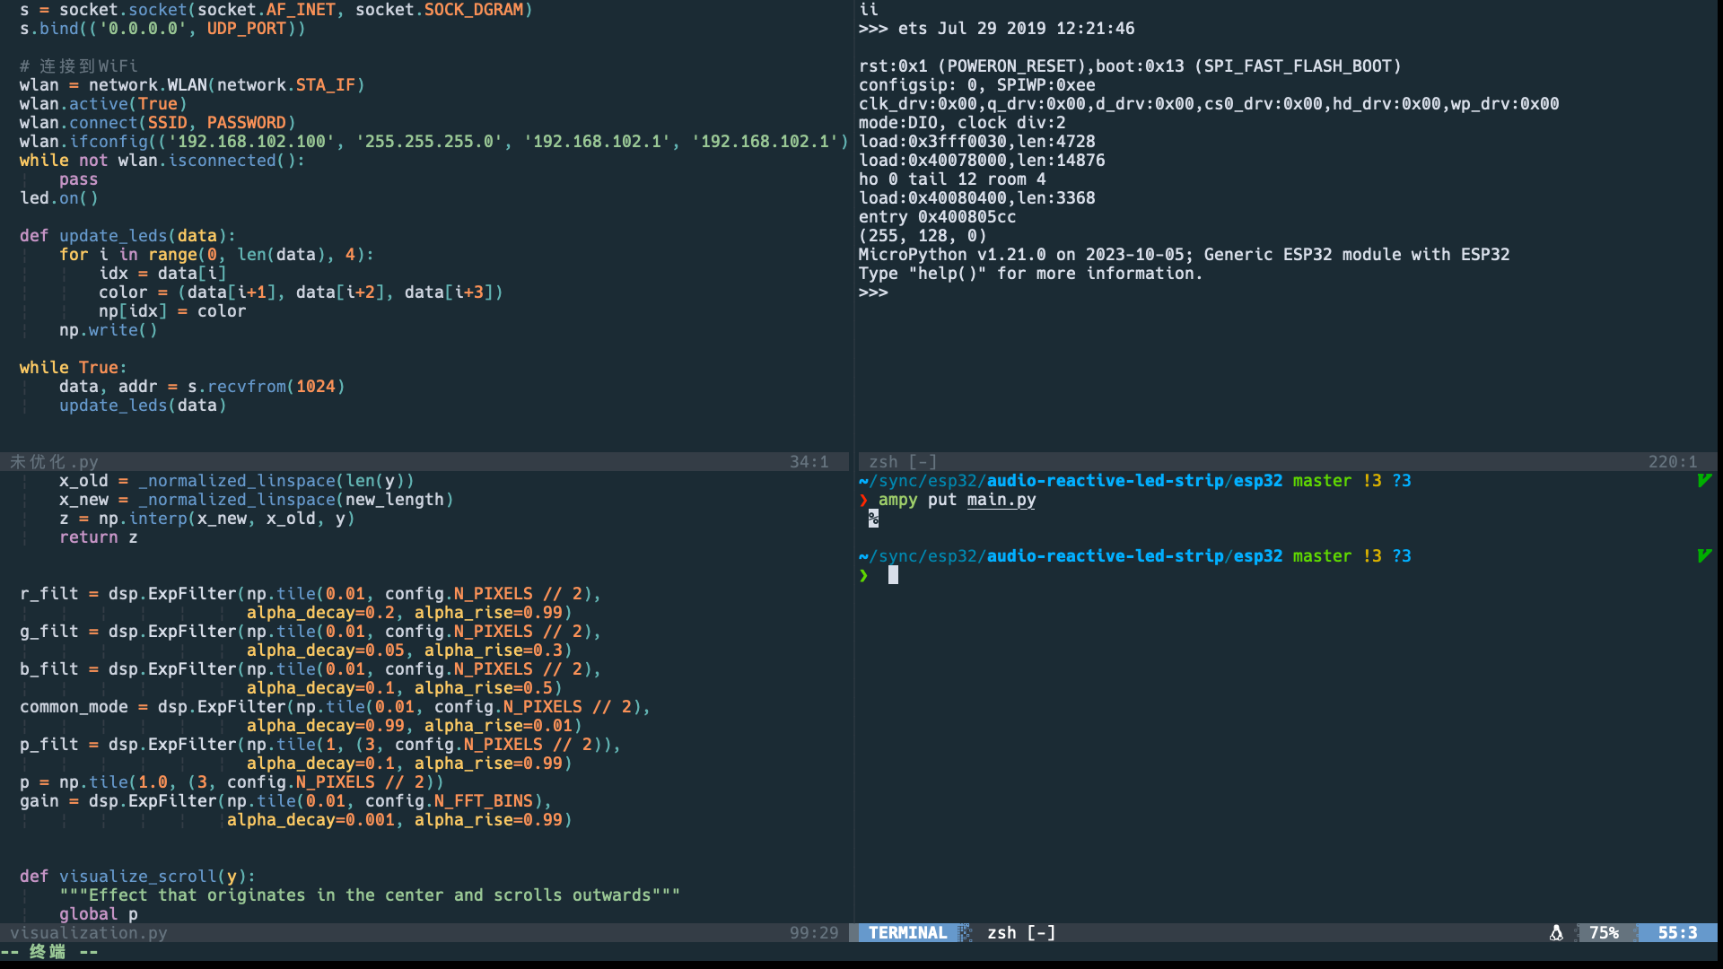The image size is (1723, 969).
Task: Click the 'configsip: 0, SPIWP:0xee' line
Action: [x=977, y=85]
